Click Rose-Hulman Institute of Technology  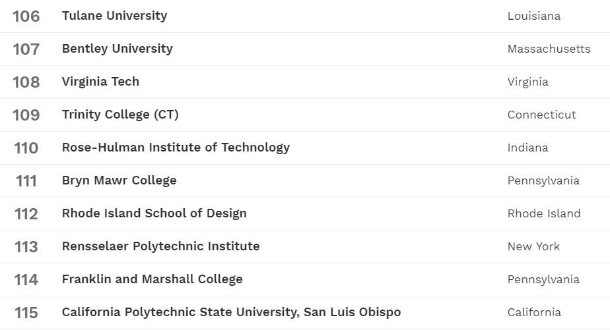pos(176,148)
